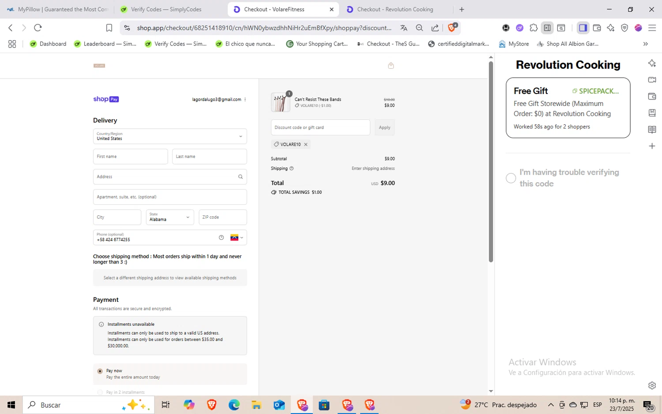Copy the SPICEPACK coupon code
Image resolution: width=662 pixels, height=414 pixels.
tap(596, 91)
